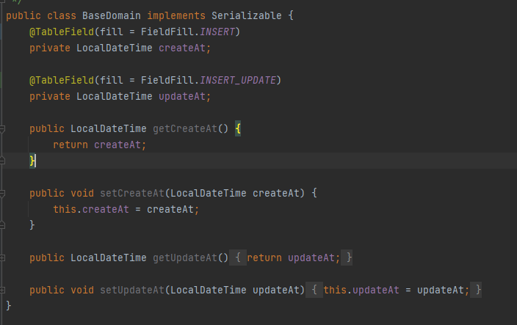
Task: Click LocalDateTime in the private createAt declaration
Action: coord(115,48)
